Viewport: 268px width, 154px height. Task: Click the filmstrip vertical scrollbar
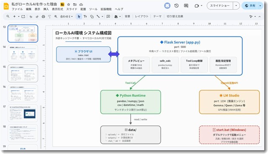(41, 127)
